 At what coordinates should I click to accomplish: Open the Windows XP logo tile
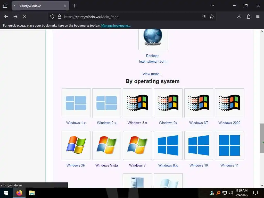pyautogui.click(x=76, y=145)
